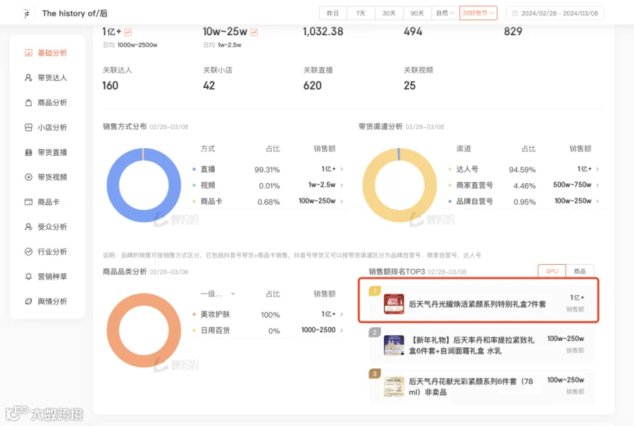Open 商品分析 in the sidebar
This screenshot has width=634, height=426.
point(46,103)
